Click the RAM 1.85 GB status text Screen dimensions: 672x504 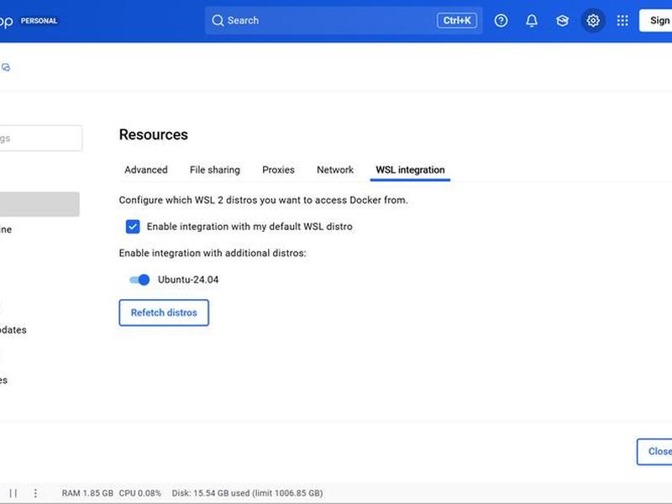(87, 493)
